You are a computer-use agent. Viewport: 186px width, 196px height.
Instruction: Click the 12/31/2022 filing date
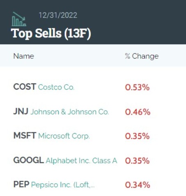coord(58,15)
